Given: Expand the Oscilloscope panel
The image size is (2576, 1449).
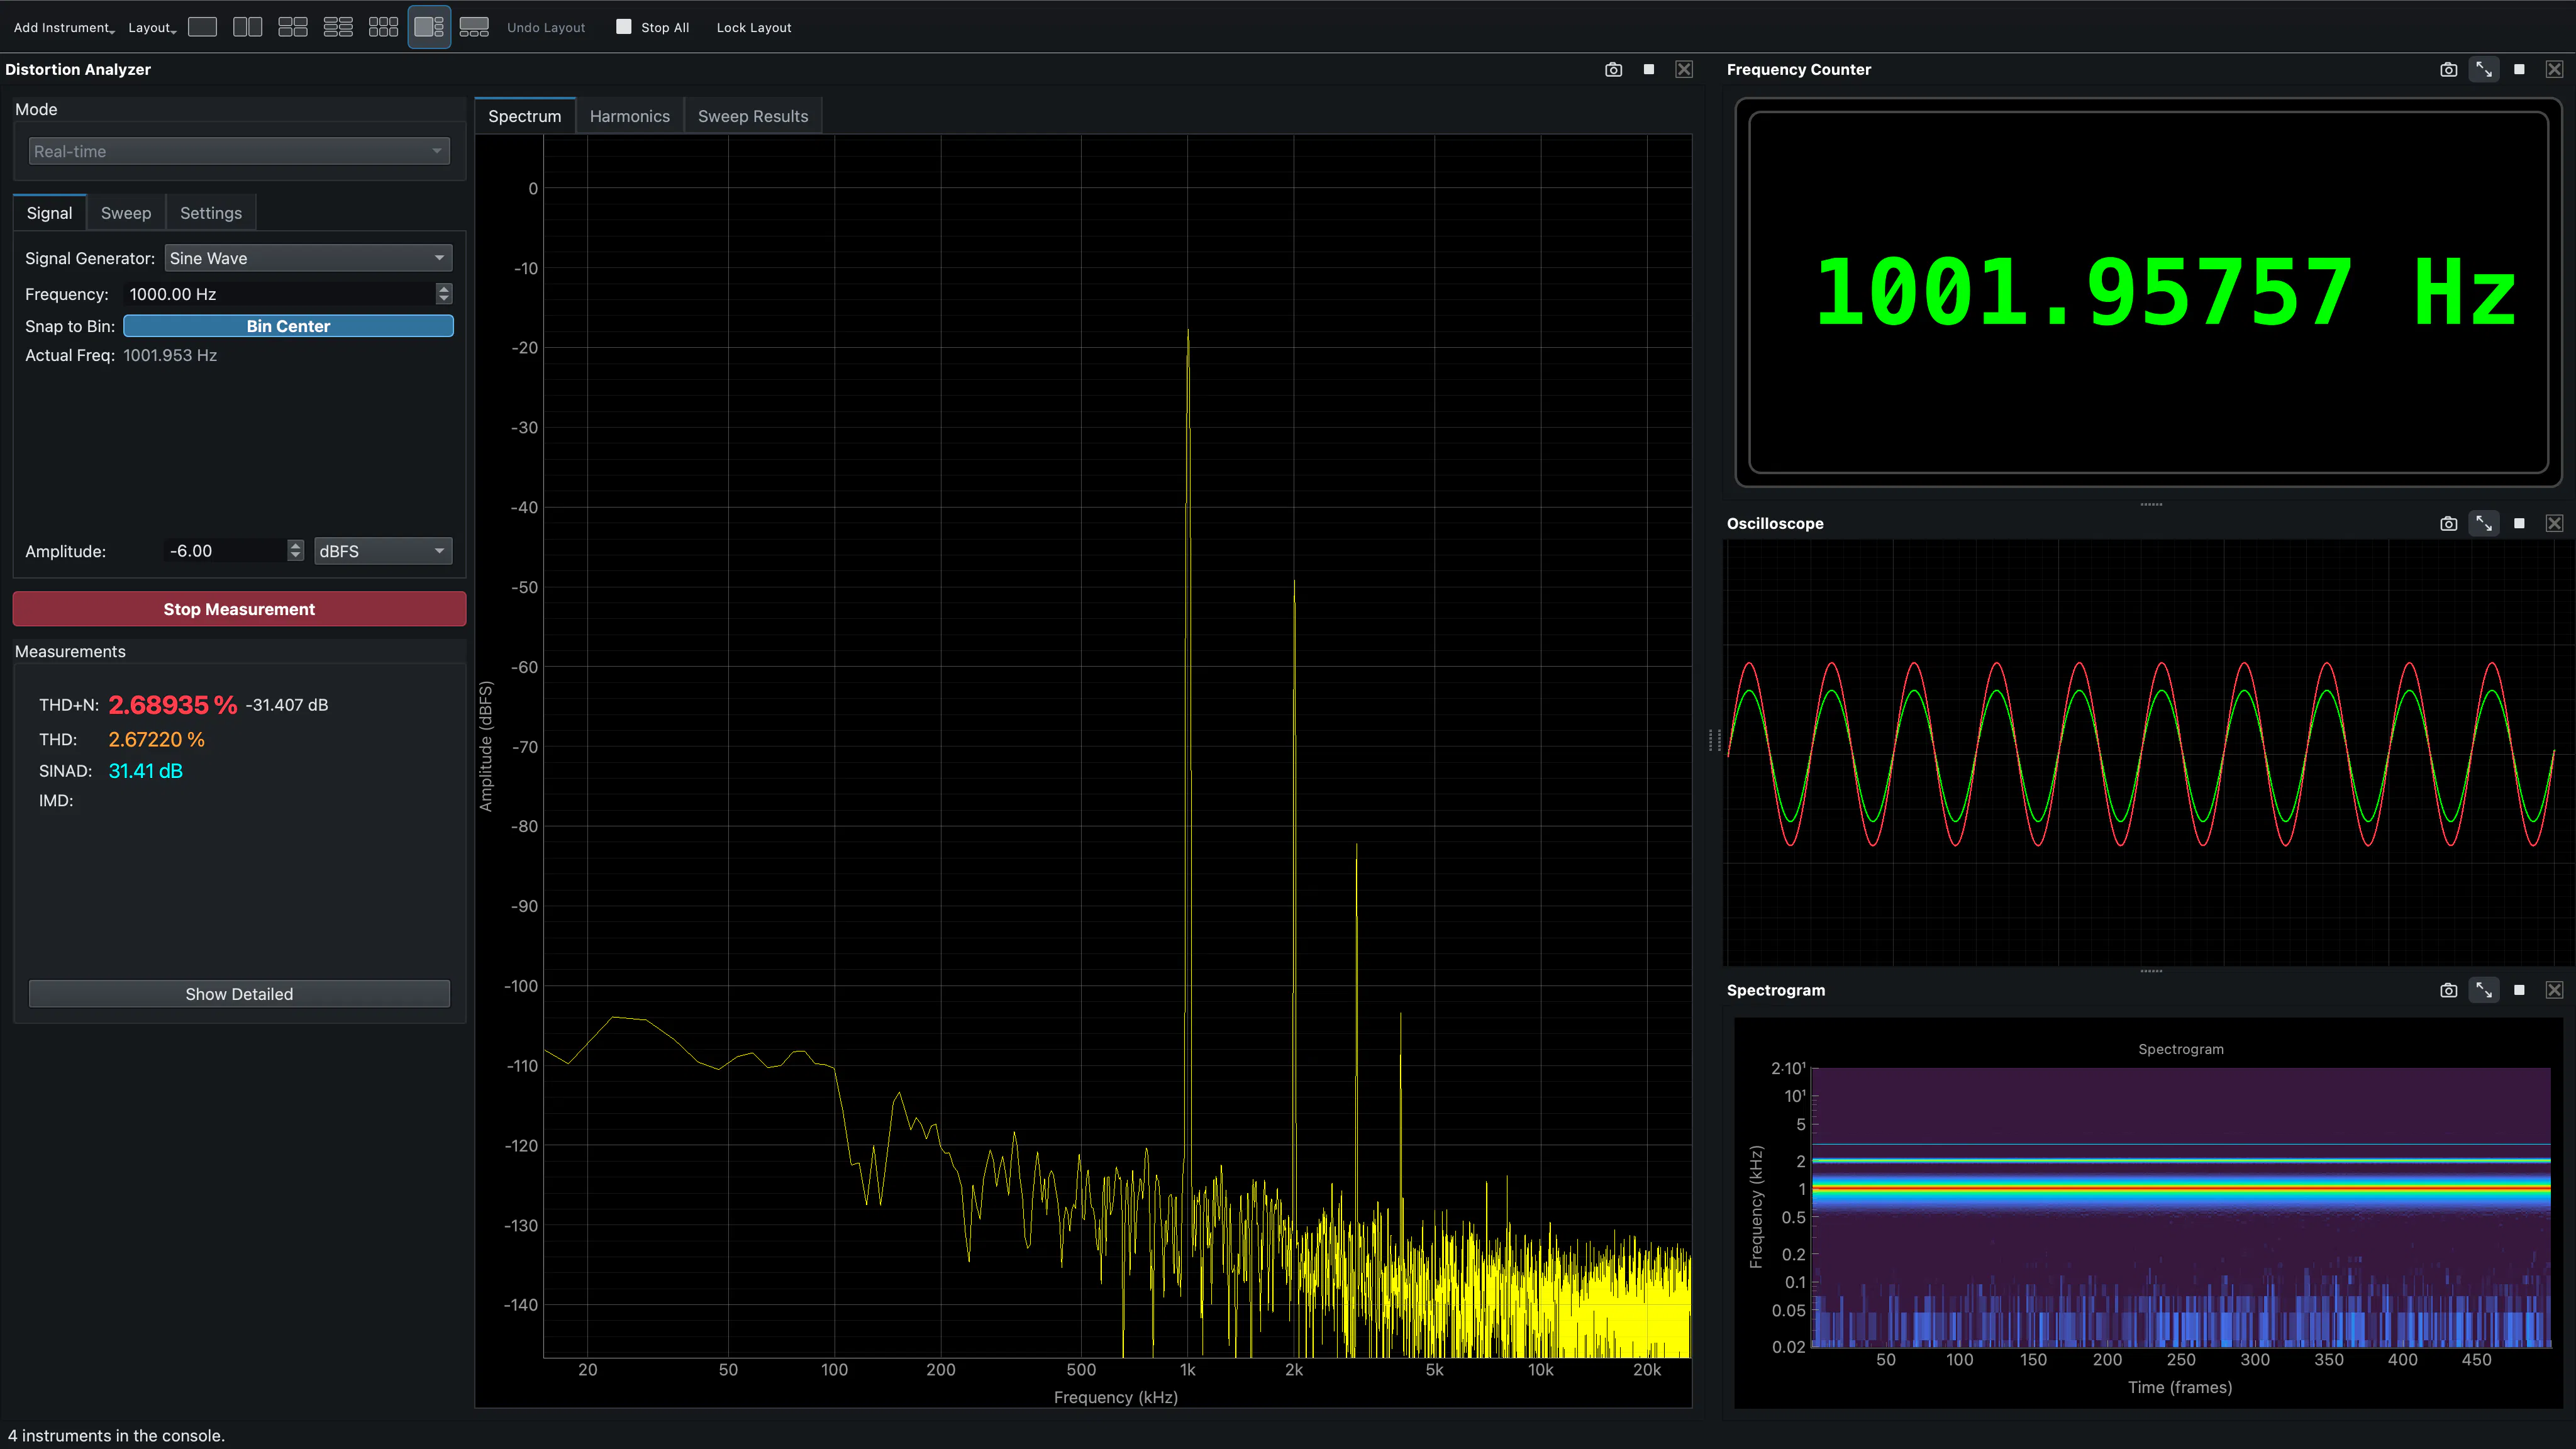Looking at the screenshot, I should 2484,523.
